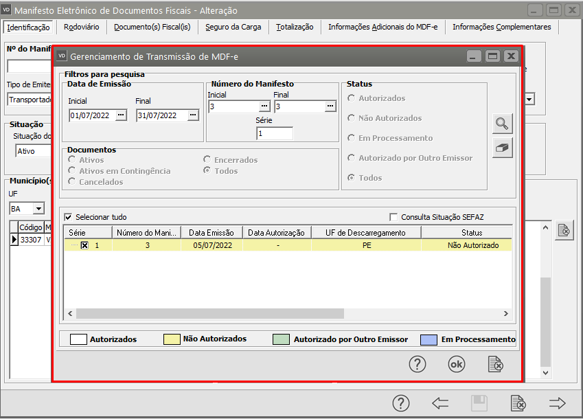
Task: Go to next with right arrow icon
Action: (x=557, y=403)
